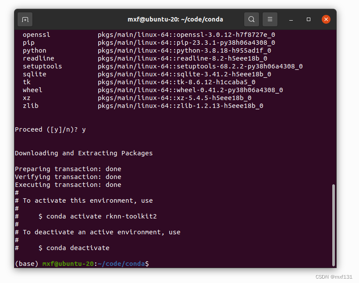
Task: Click the magnifying glass icon
Action: [251, 19]
